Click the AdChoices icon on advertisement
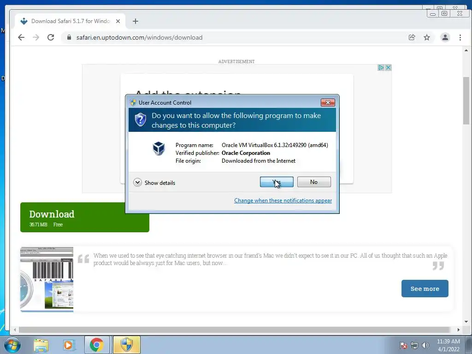Viewport: 472px width, 354px height. coord(381,67)
